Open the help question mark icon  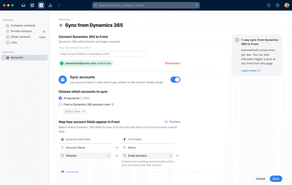tap(269, 5)
